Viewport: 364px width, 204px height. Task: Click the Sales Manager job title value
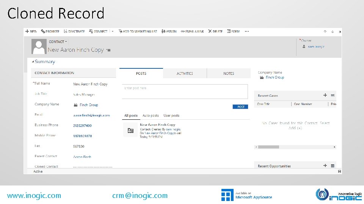click(x=84, y=94)
